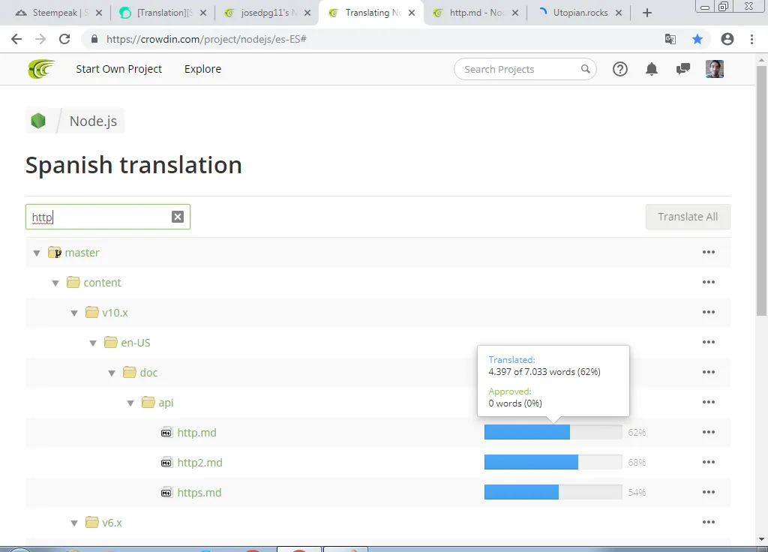Image resolution: width=768 pixels, height=552 pixels.
Task: Open Chrome profile account icon
Action: point(727,39)
